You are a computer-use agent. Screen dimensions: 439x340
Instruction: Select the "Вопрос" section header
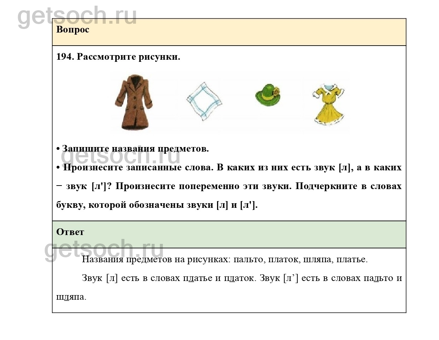73,30
